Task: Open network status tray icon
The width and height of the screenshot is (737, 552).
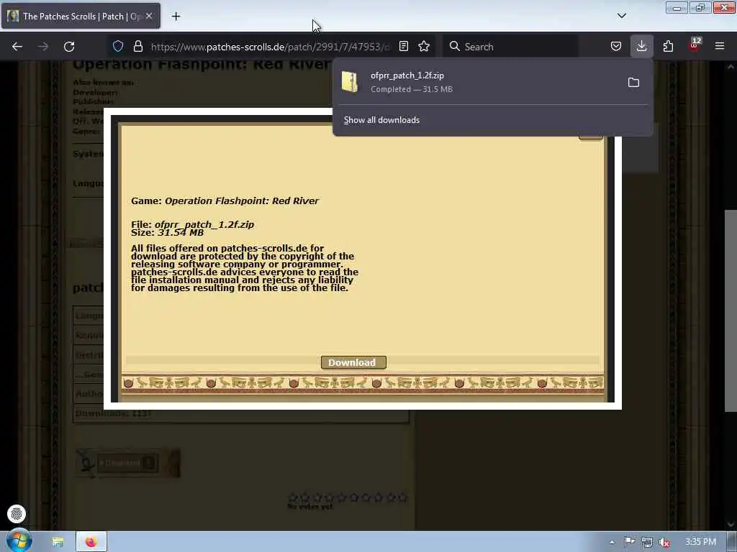Action: pyautogui.click(x=647, y=542)
